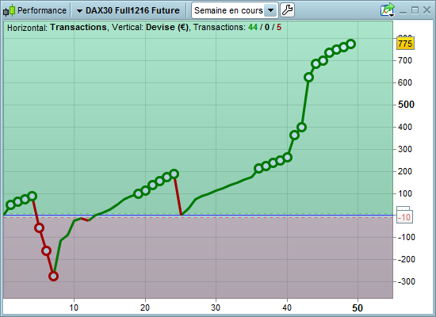Click the lowest red point near -275

click(x=53, y=276)
